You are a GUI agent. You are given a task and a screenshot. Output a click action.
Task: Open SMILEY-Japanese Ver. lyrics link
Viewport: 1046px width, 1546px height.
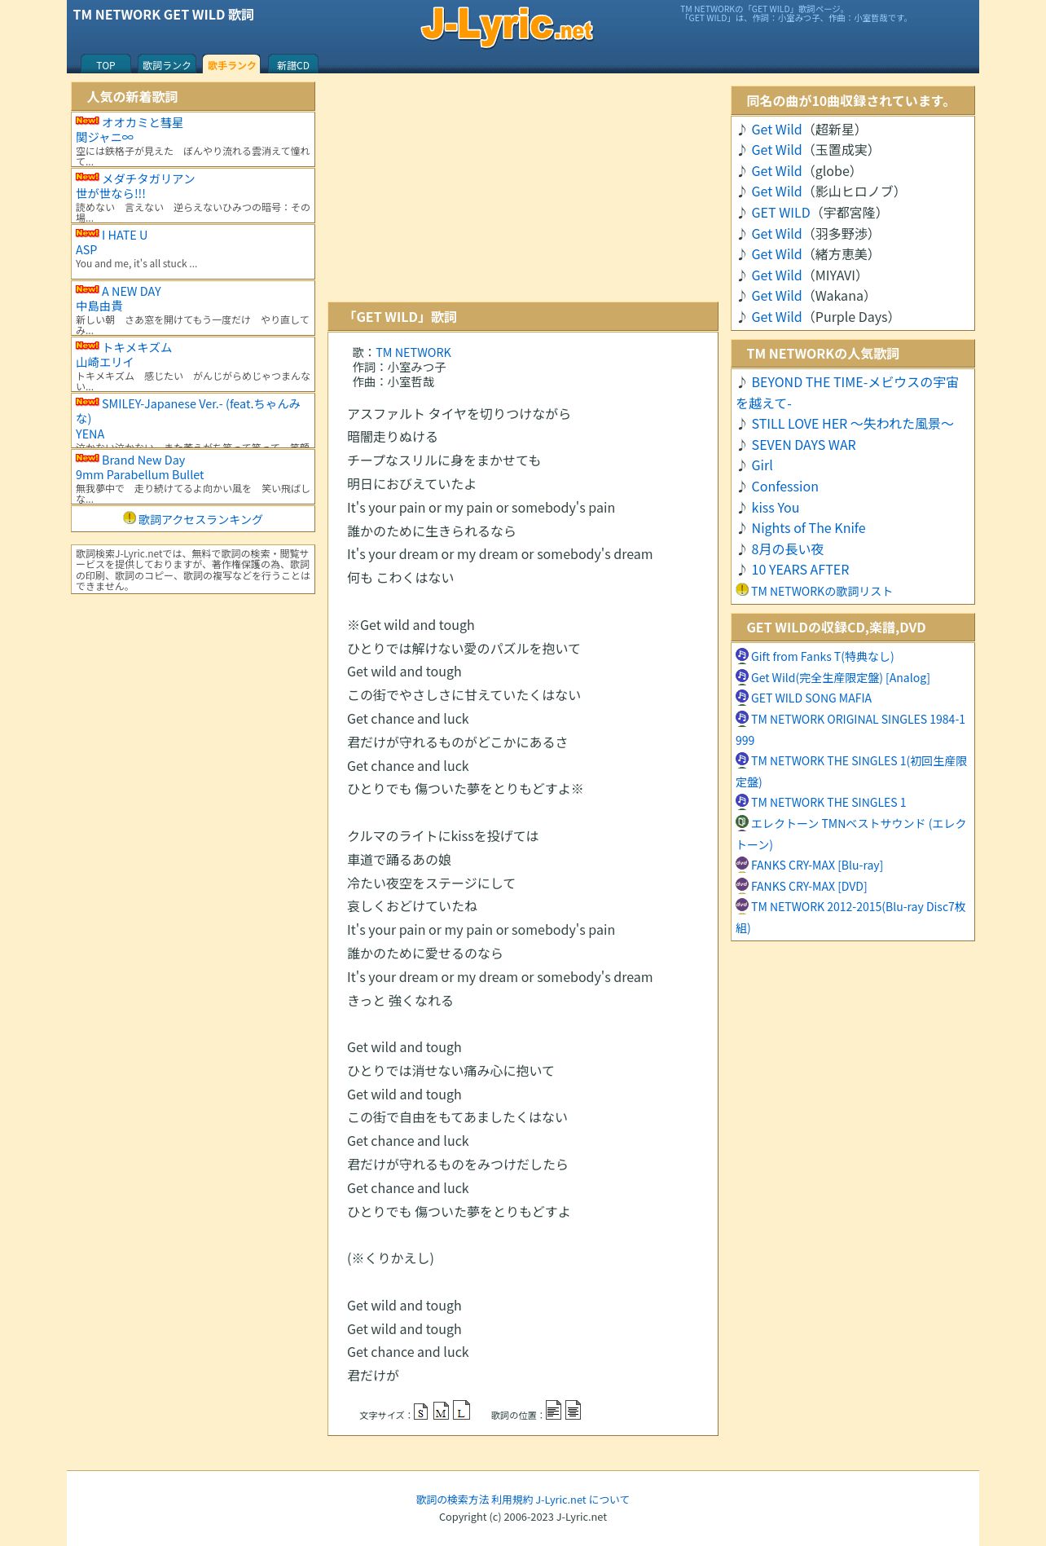click(x=188, y=411)
